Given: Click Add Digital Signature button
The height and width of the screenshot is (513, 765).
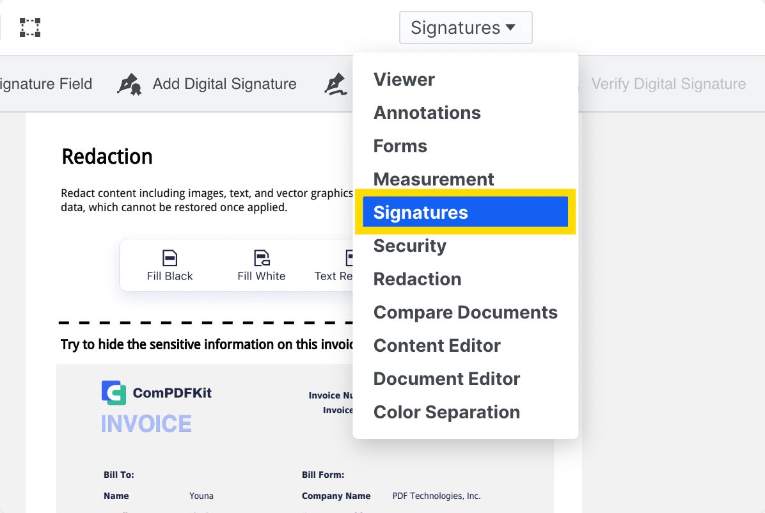Looking at the screenshot, I should pyautogui.click(x=224, y=84).
